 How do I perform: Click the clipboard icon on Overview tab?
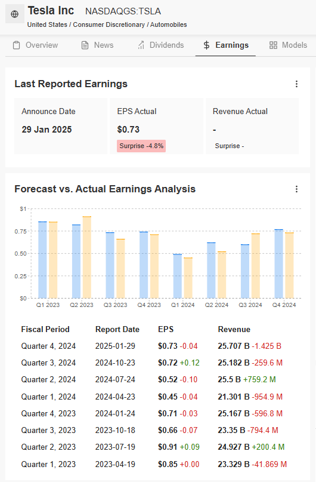(x=17, y=45)
